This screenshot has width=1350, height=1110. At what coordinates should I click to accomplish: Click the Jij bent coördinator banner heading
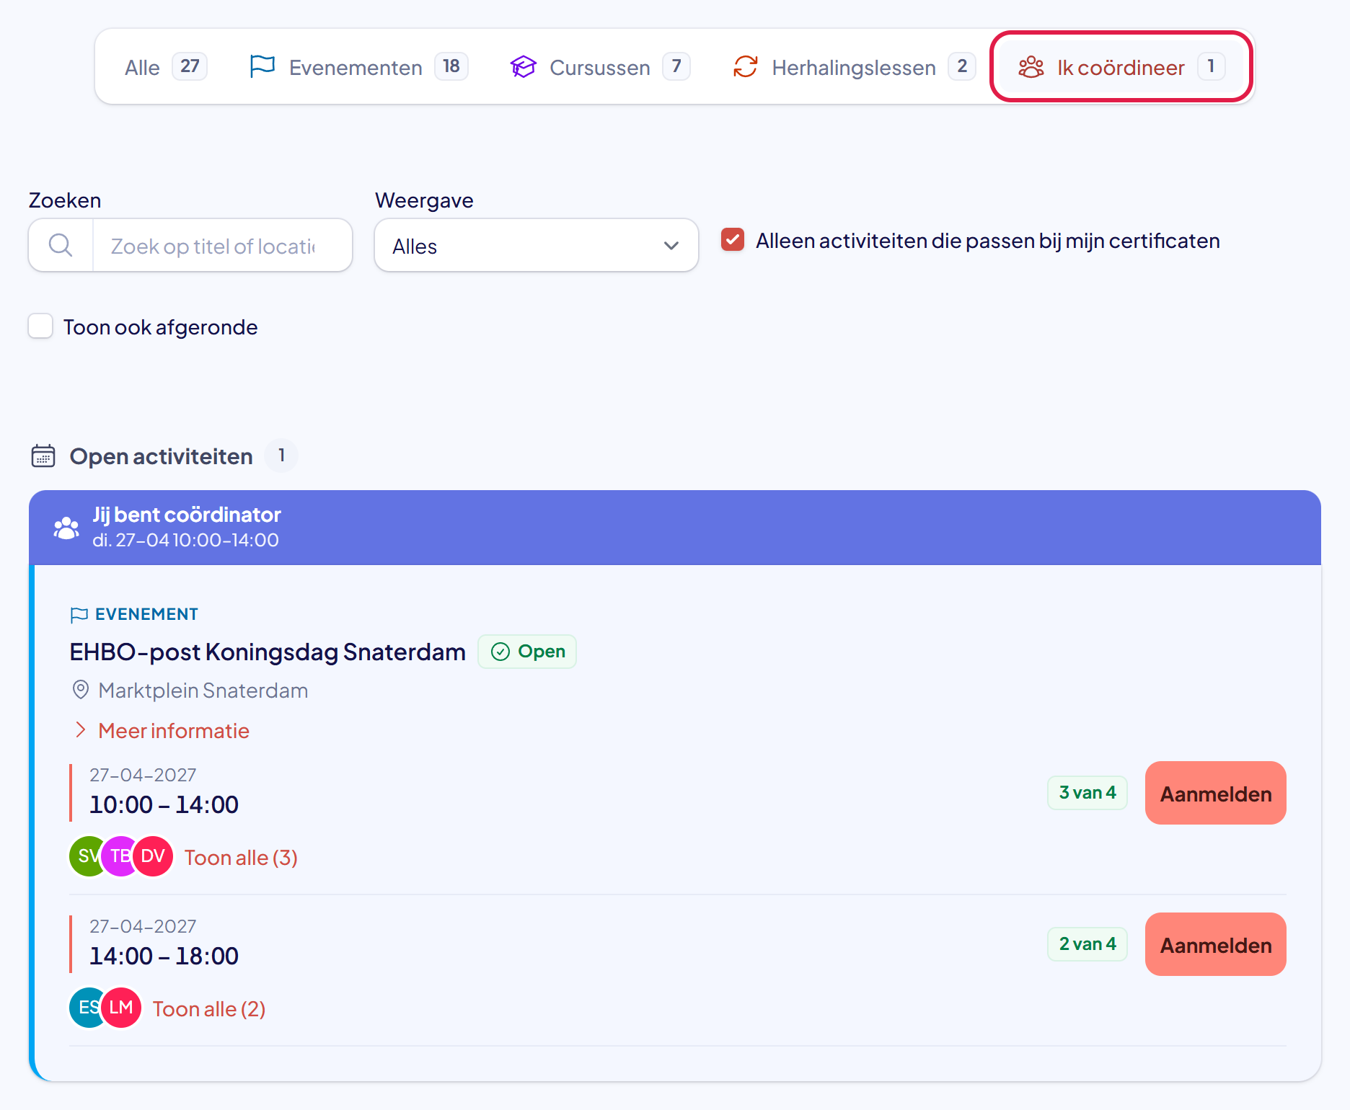(187, 515)
